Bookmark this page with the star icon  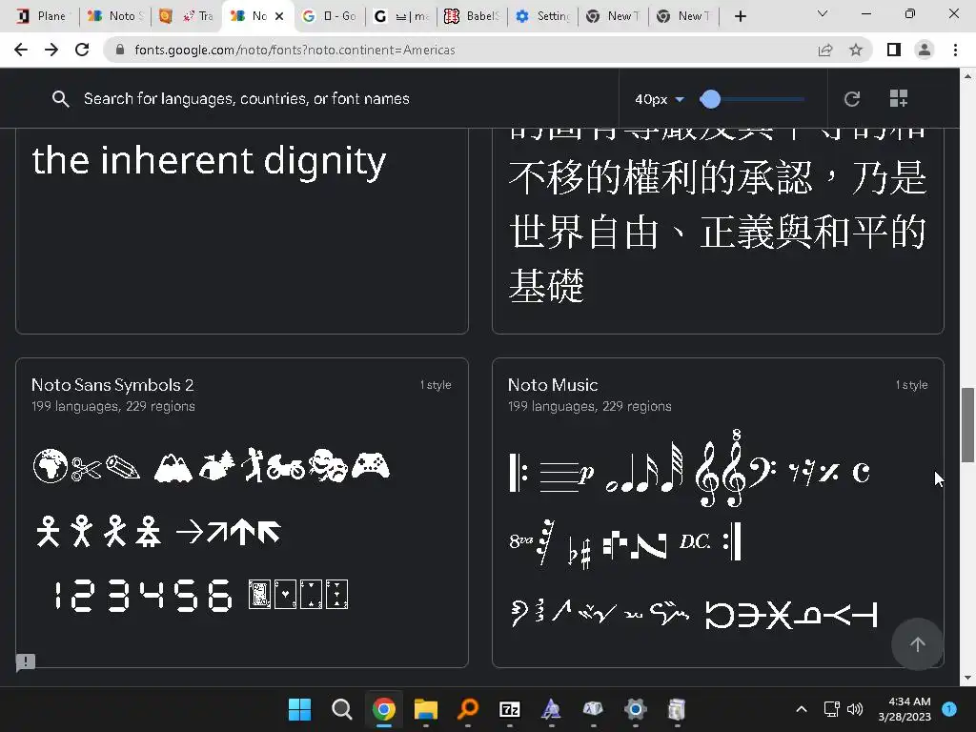856,50
